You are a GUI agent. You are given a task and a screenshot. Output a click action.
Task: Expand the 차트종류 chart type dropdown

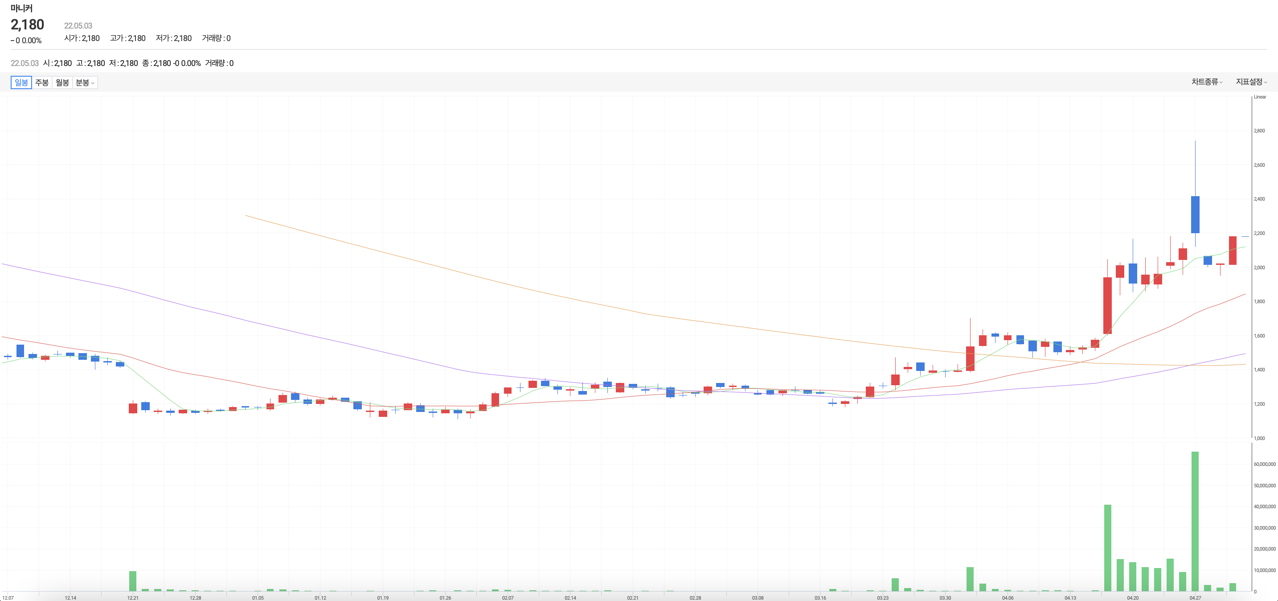pyautogui.click(x=1207, y=82)
